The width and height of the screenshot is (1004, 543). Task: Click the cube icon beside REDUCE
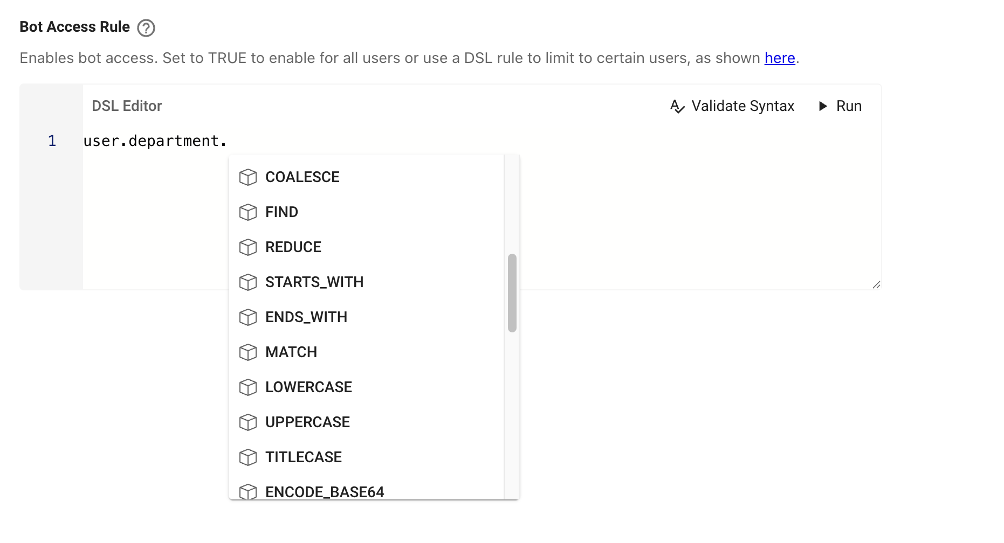tap(248, 247)
